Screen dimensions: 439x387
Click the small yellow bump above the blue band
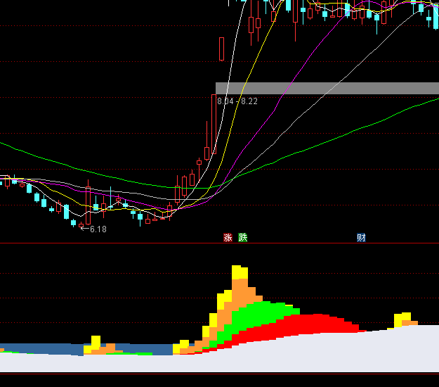pos(95,343)
